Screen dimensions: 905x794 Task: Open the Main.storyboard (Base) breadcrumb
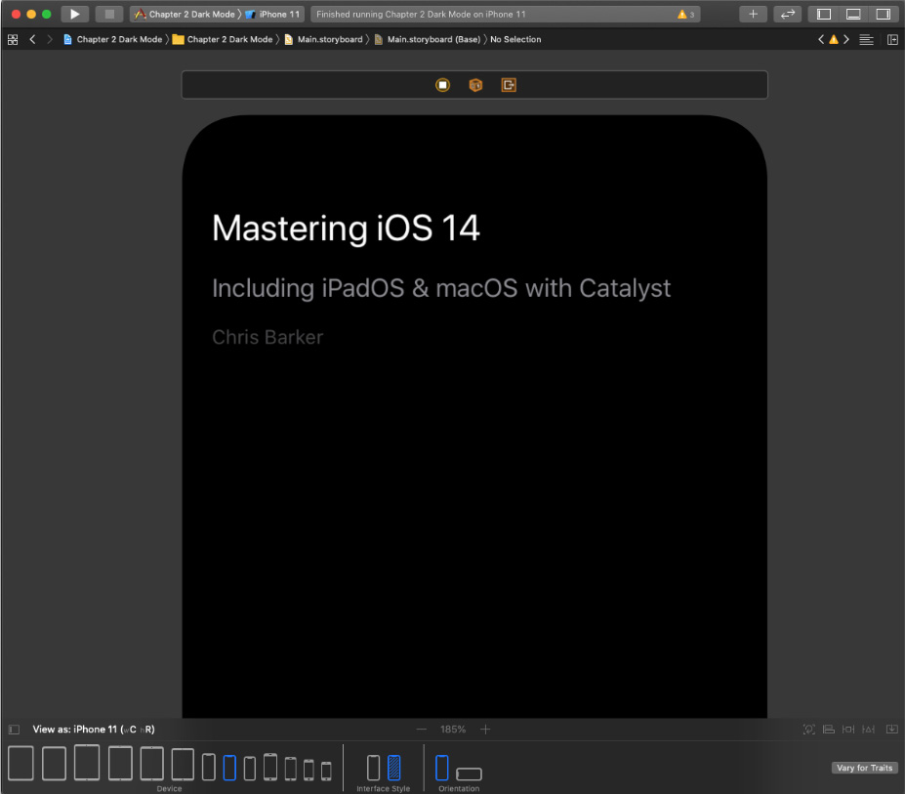[x=428, y=39]
